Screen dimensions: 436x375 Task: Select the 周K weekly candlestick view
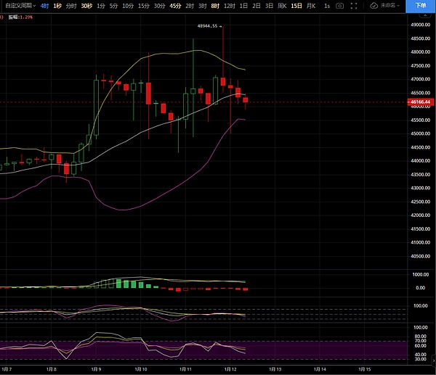pyautogui.click(x=281, y=5)
